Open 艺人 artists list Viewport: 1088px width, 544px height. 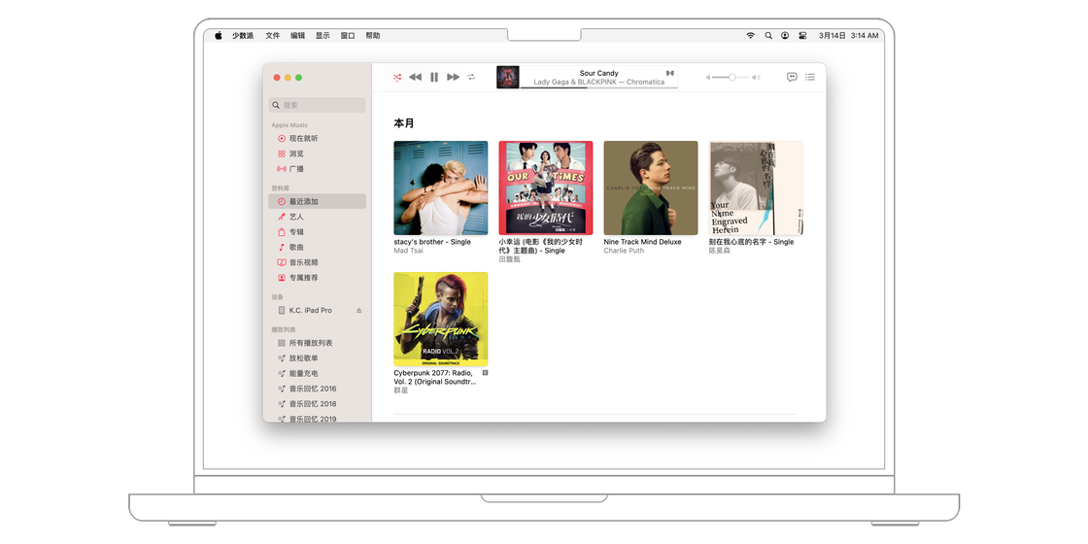(x=317, y=217)
